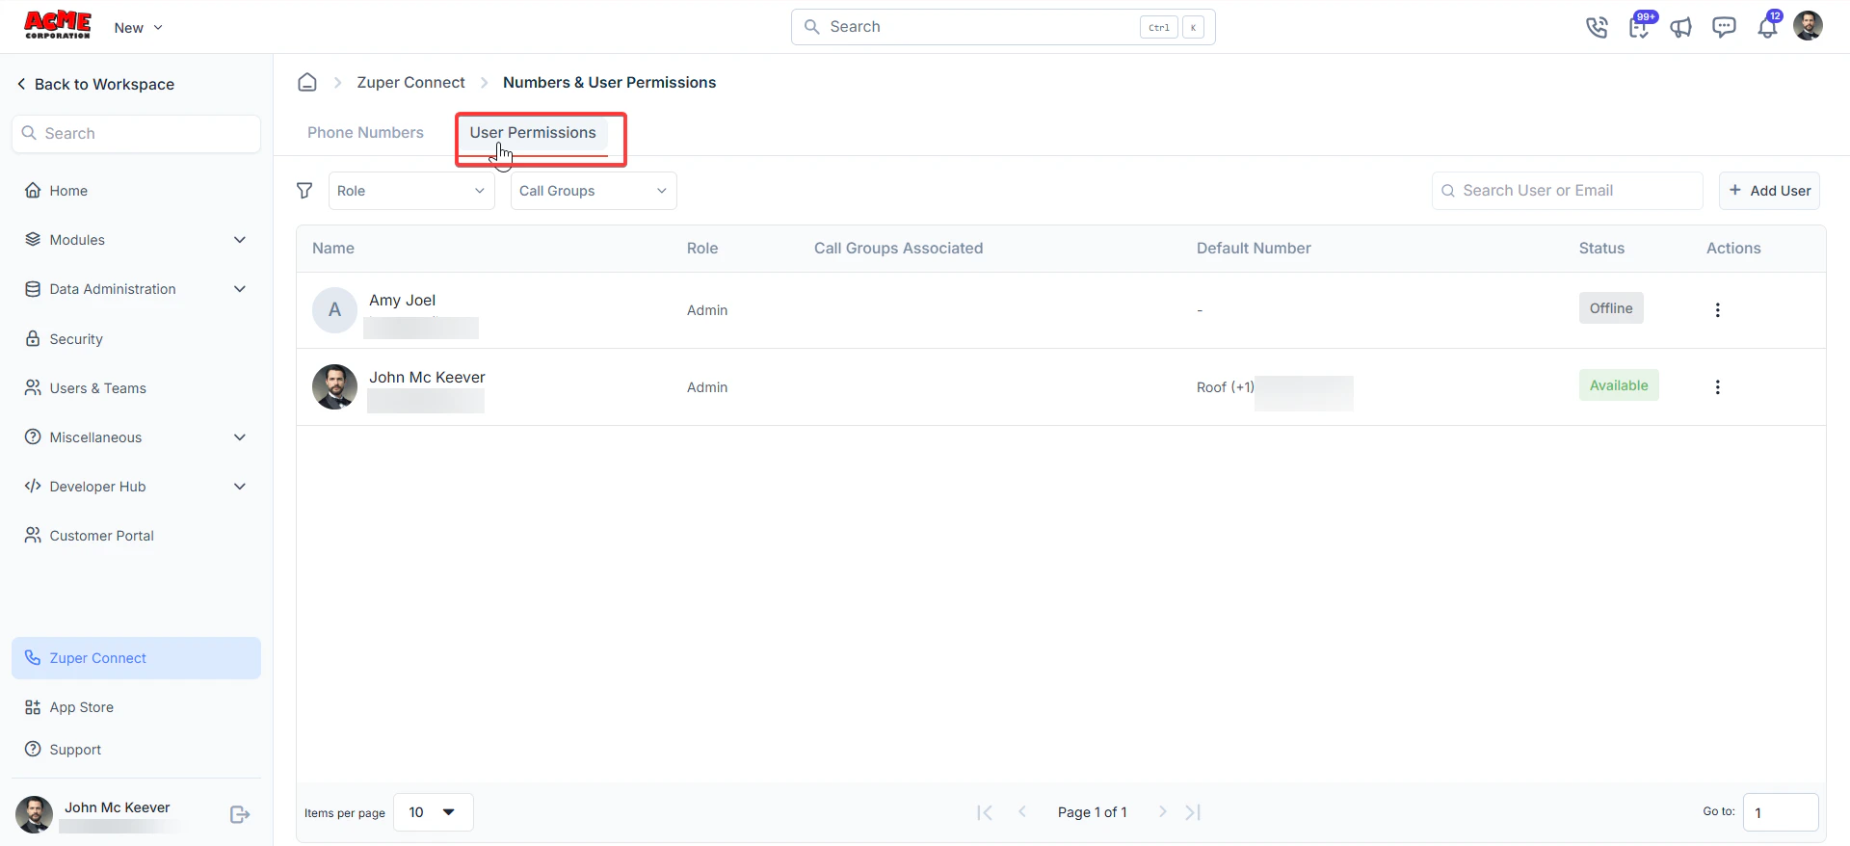Open the Call Groups filter dropdown
Image resolution: width=1850 pixels, height=846 pixels.
[x=594, y=191]
